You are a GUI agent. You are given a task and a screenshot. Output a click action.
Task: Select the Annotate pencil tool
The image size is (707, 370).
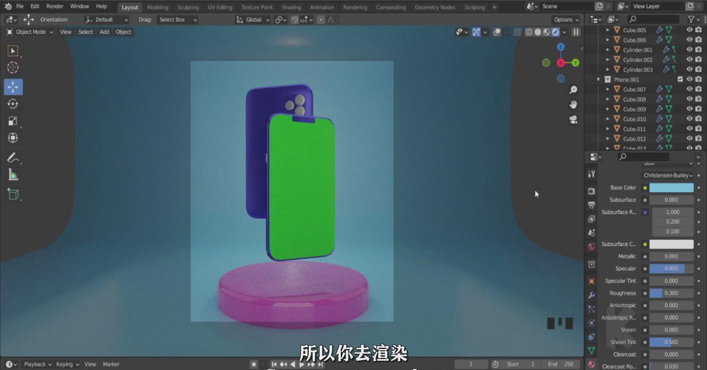coord(13,158)
